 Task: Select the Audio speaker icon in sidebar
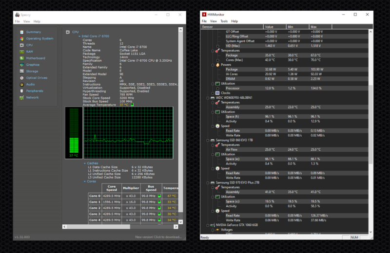pyautogui.click(x=21, y=84)
